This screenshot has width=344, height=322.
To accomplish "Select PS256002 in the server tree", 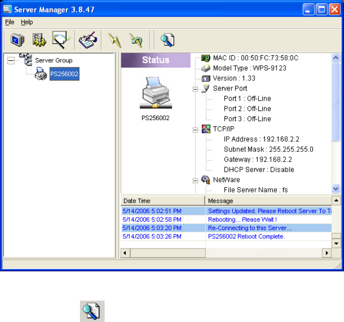I will point(65,75).
